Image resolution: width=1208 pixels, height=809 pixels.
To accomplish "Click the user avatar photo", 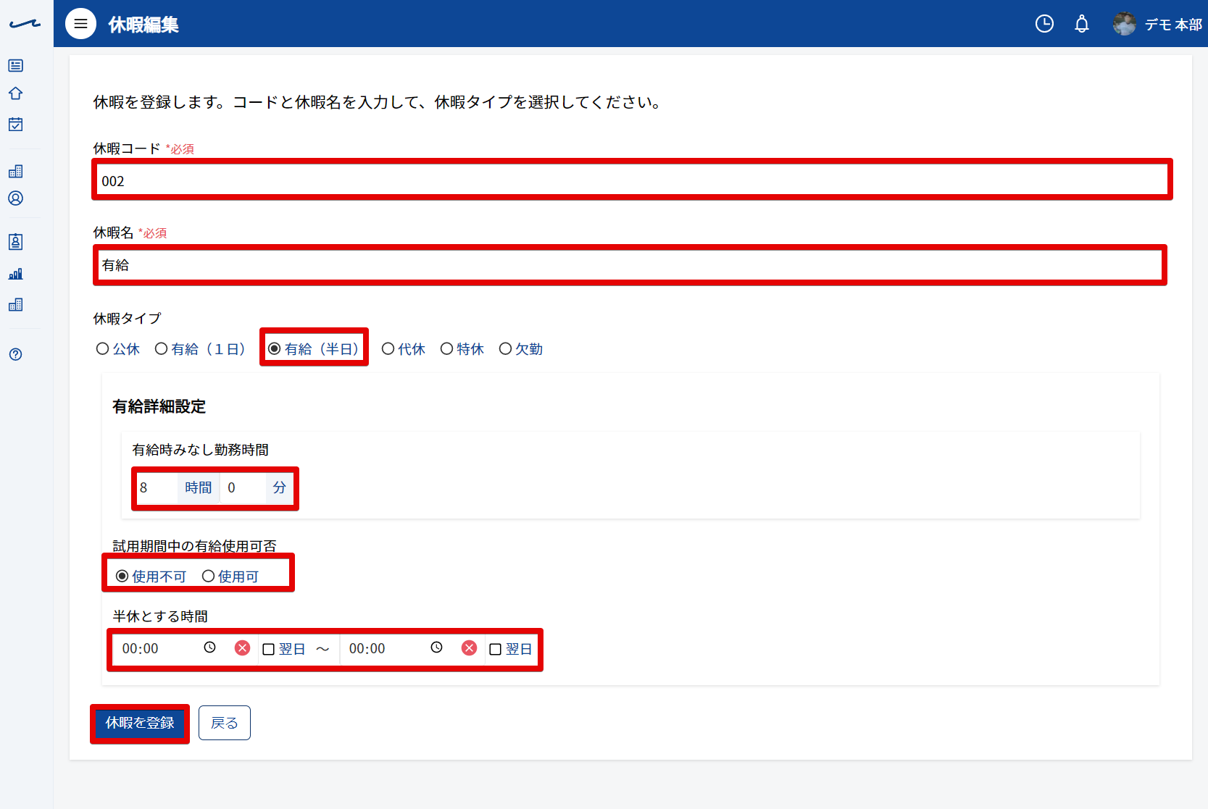I will (x=1125, y=24).
